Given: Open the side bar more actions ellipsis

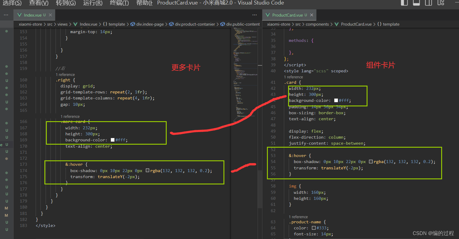Looking at the screenshot, I should (6, 15).
